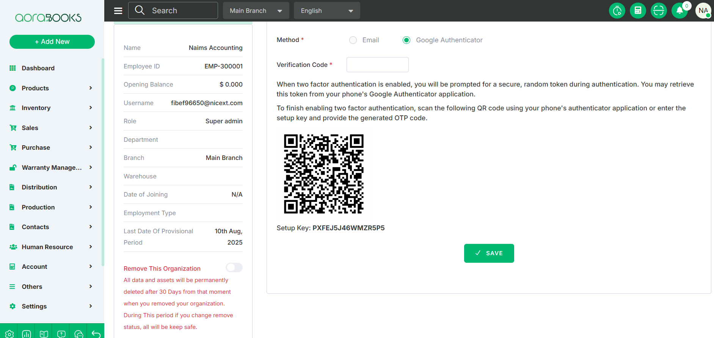This screenshot has width=714, height=338.
Task: Click the Others list icon
Action: click(x=12, y=287)
